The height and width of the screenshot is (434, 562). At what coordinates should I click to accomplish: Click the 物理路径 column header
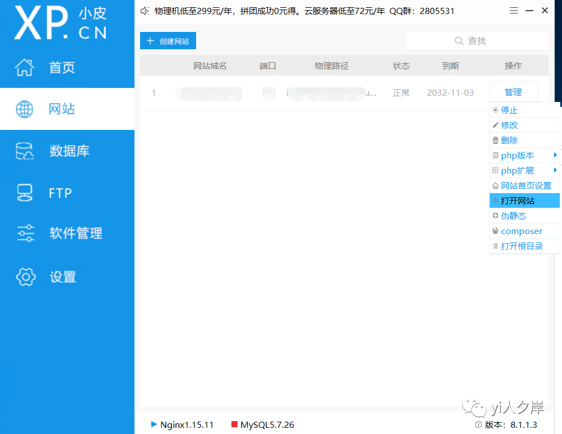[332, 66]
